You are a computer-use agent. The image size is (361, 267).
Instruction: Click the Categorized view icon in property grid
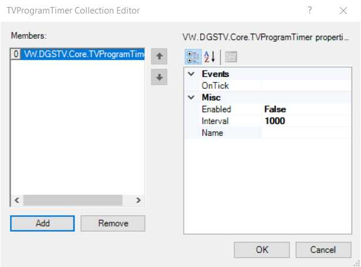pos(193,56)
